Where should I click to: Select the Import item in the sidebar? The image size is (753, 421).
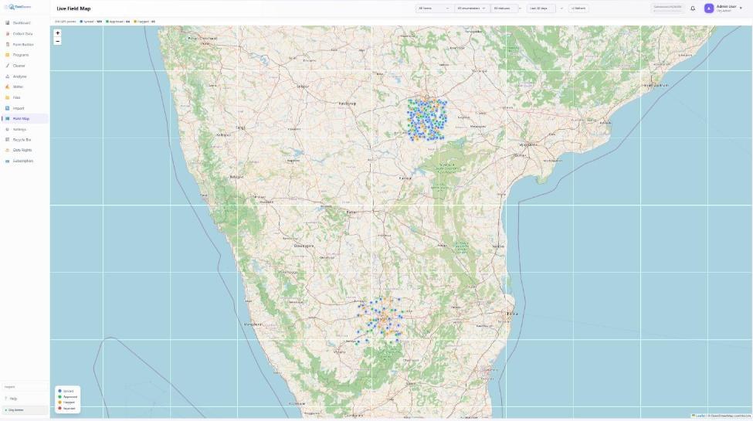click(x=24, y=108)
